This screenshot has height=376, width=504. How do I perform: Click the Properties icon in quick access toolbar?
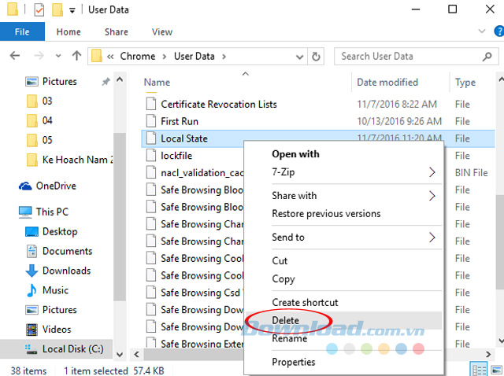coord(39,10)
